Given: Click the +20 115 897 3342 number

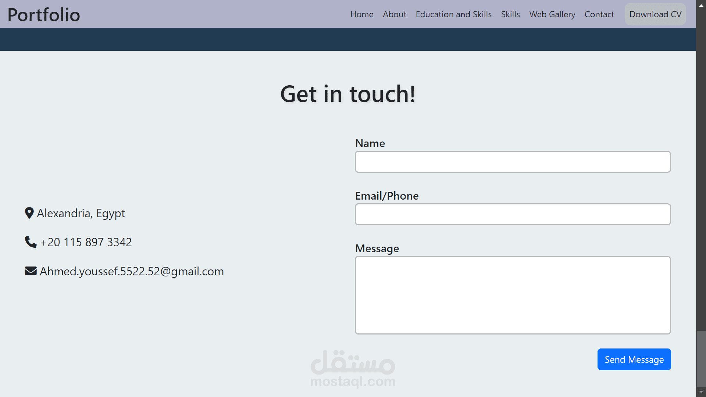Looking at the screenshot, I should (x=86, y=242).
